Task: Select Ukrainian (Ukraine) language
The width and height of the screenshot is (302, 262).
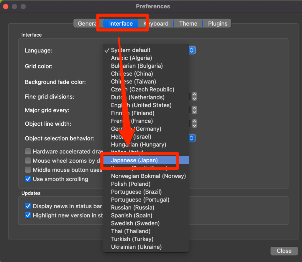Action: pyautogui.click(x=146, y=247)
